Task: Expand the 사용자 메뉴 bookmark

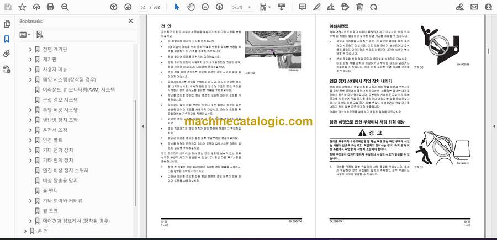Action: pyautogui.click(x=30, y=70)
